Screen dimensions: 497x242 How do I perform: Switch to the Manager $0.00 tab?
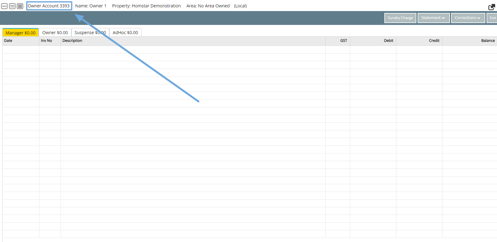[21, 33]
